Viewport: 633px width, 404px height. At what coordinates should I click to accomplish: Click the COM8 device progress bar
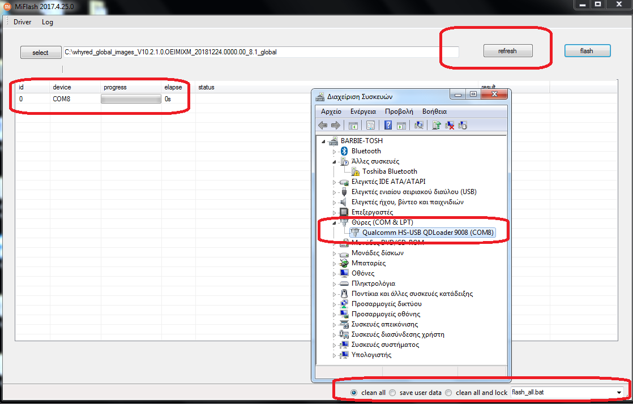(x=131, y=99)
